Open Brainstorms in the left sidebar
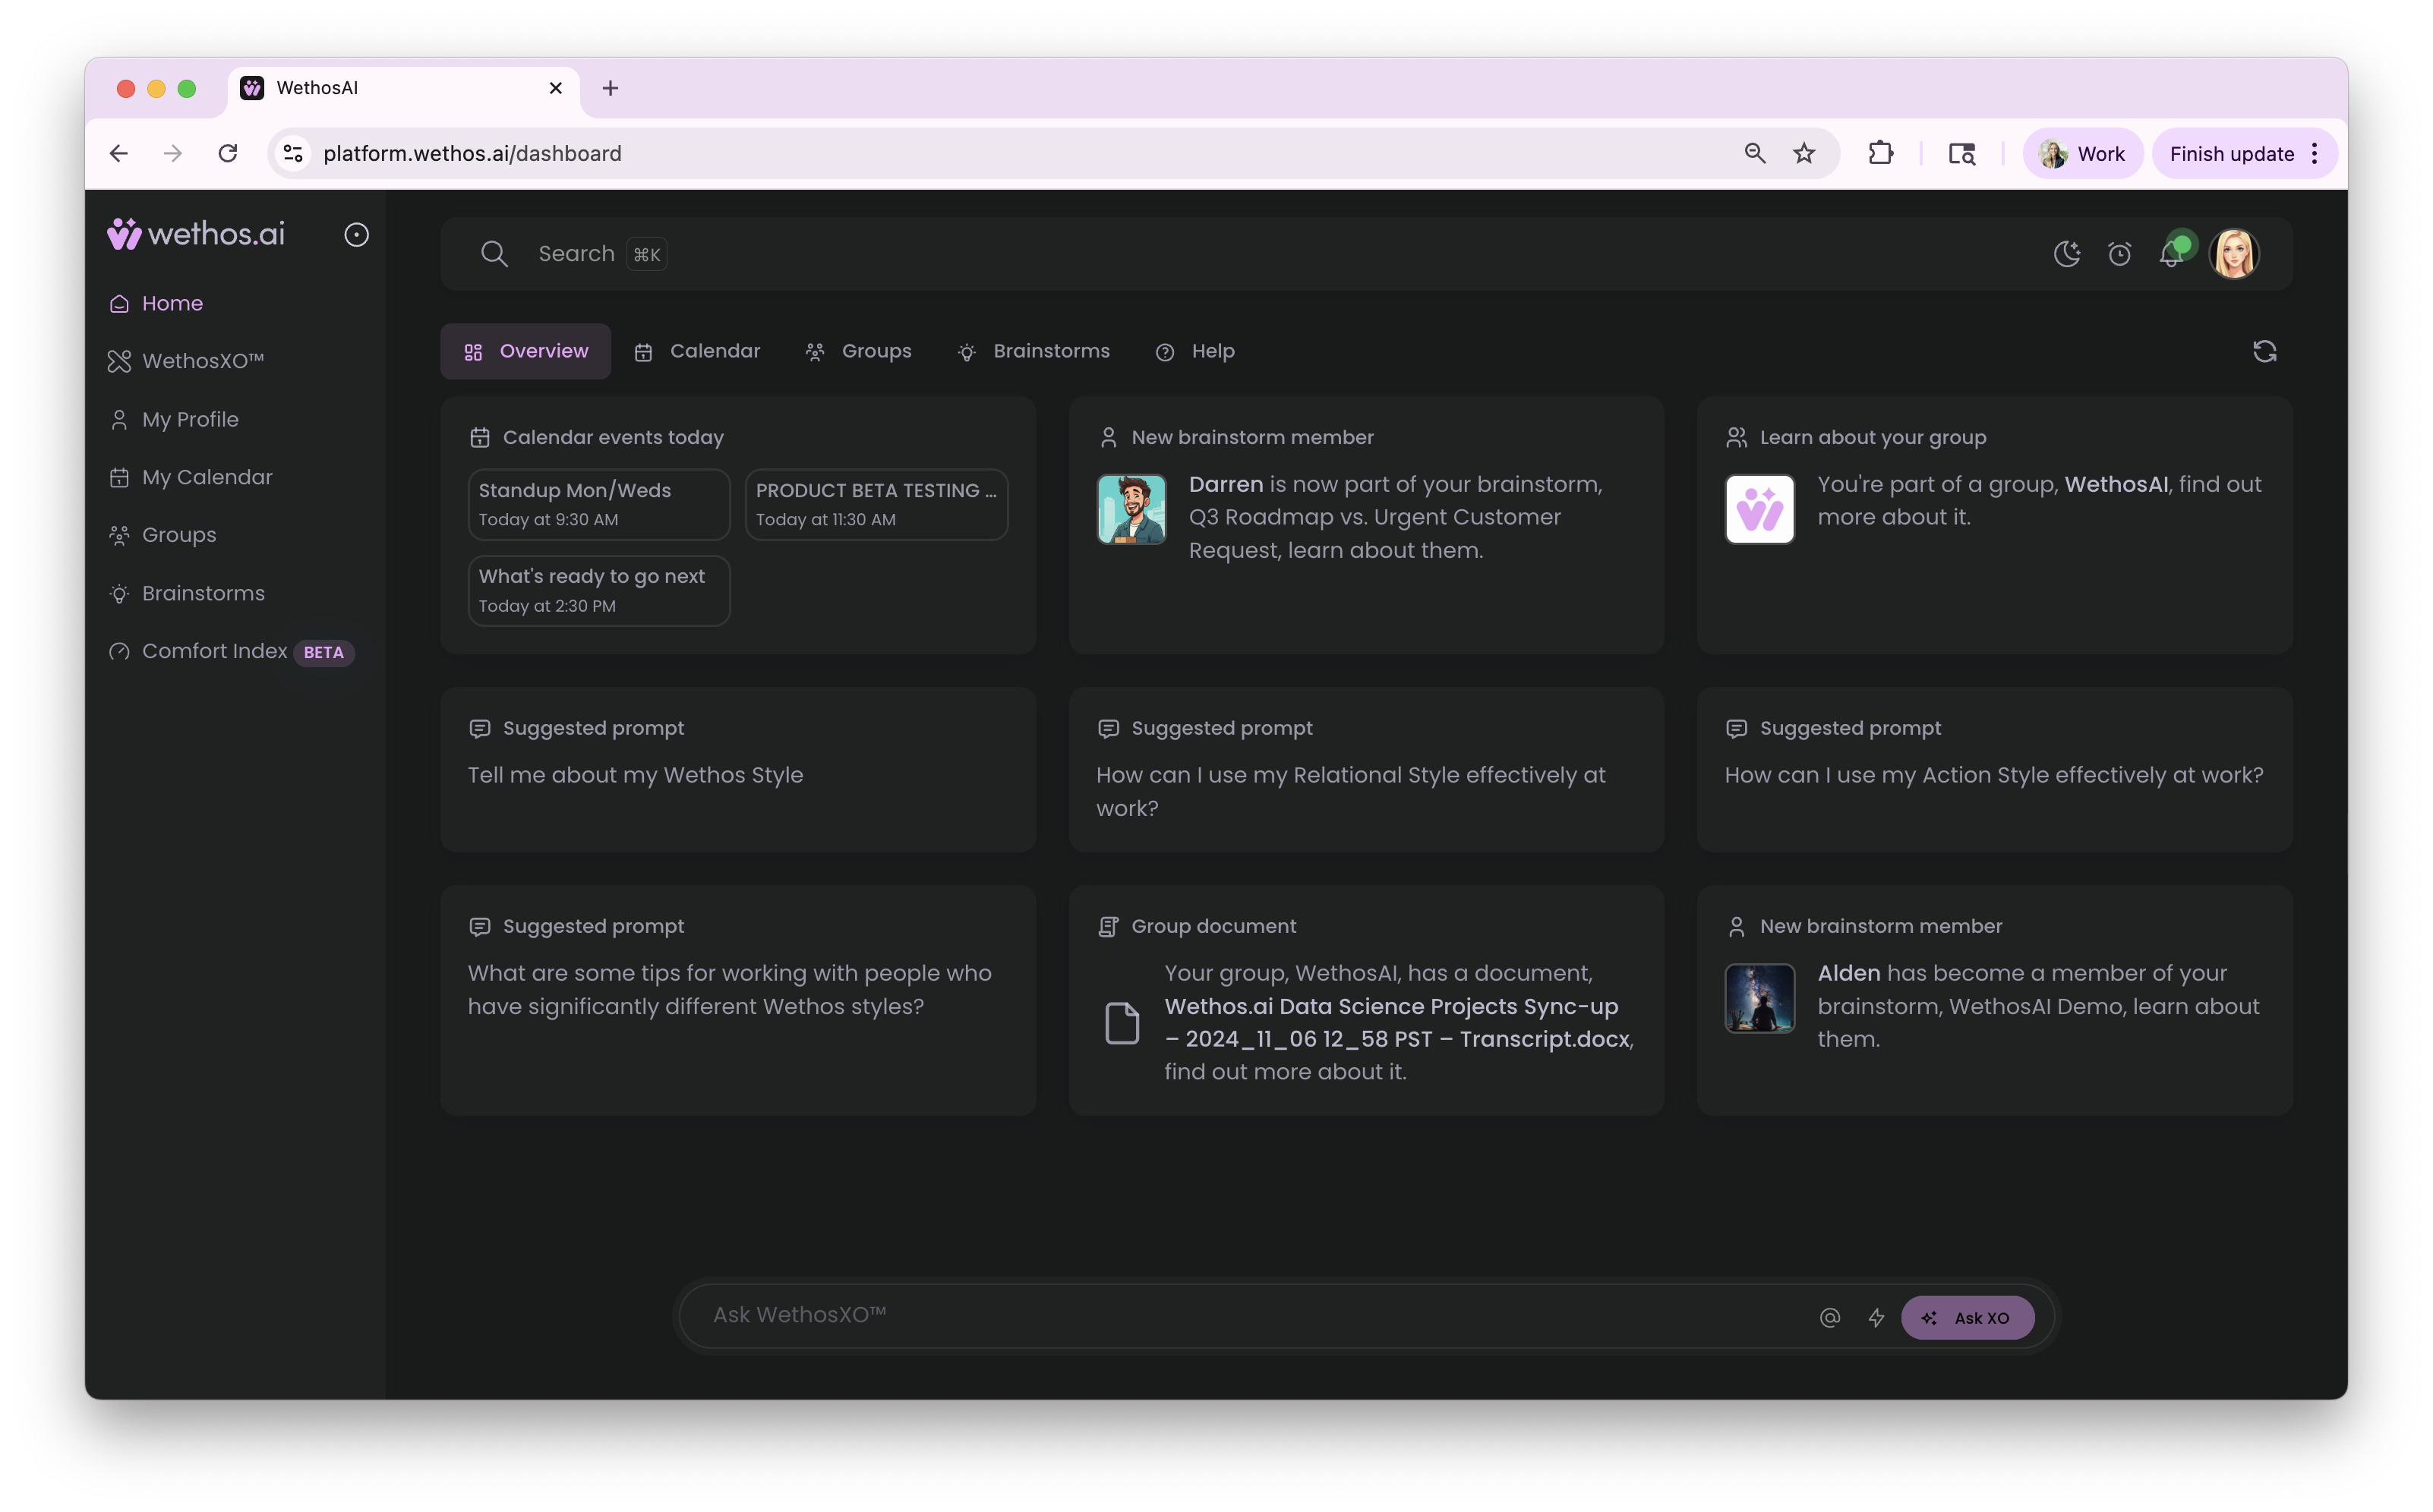This screenshot has width=2433, height=1512. click(187, 593)
